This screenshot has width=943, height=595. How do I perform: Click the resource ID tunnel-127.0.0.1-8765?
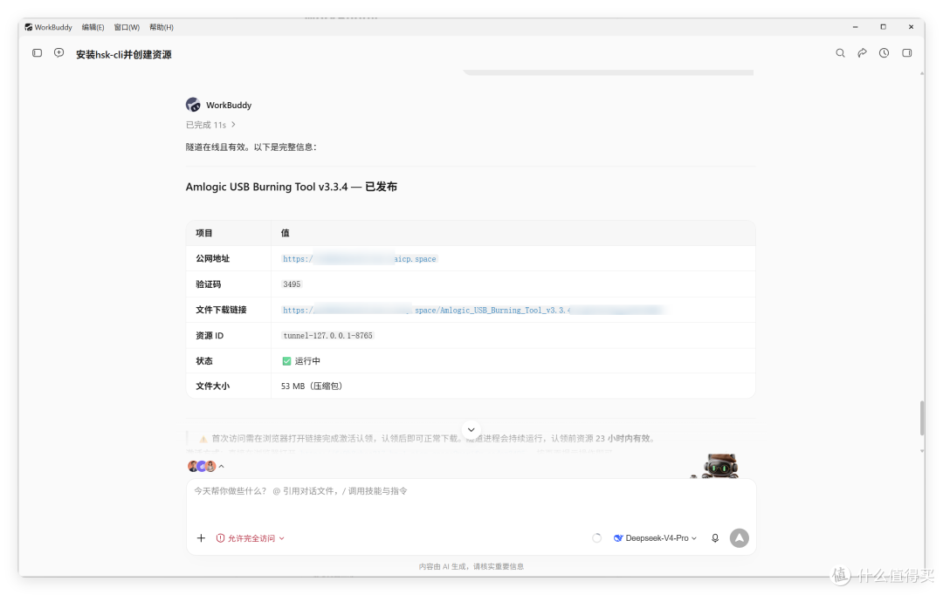click(327, 335)
